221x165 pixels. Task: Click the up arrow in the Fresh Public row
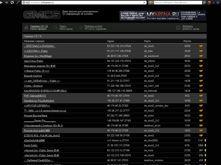click(x=205, y=145)
